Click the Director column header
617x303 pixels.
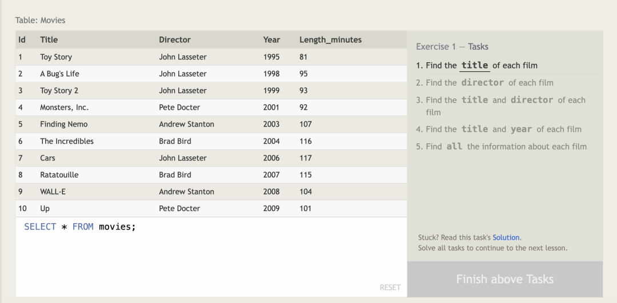[175, 40]
